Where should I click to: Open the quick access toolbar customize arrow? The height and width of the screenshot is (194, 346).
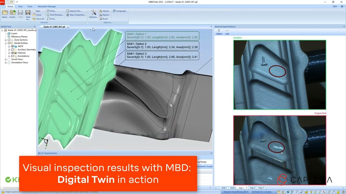(x=17, y=2)
